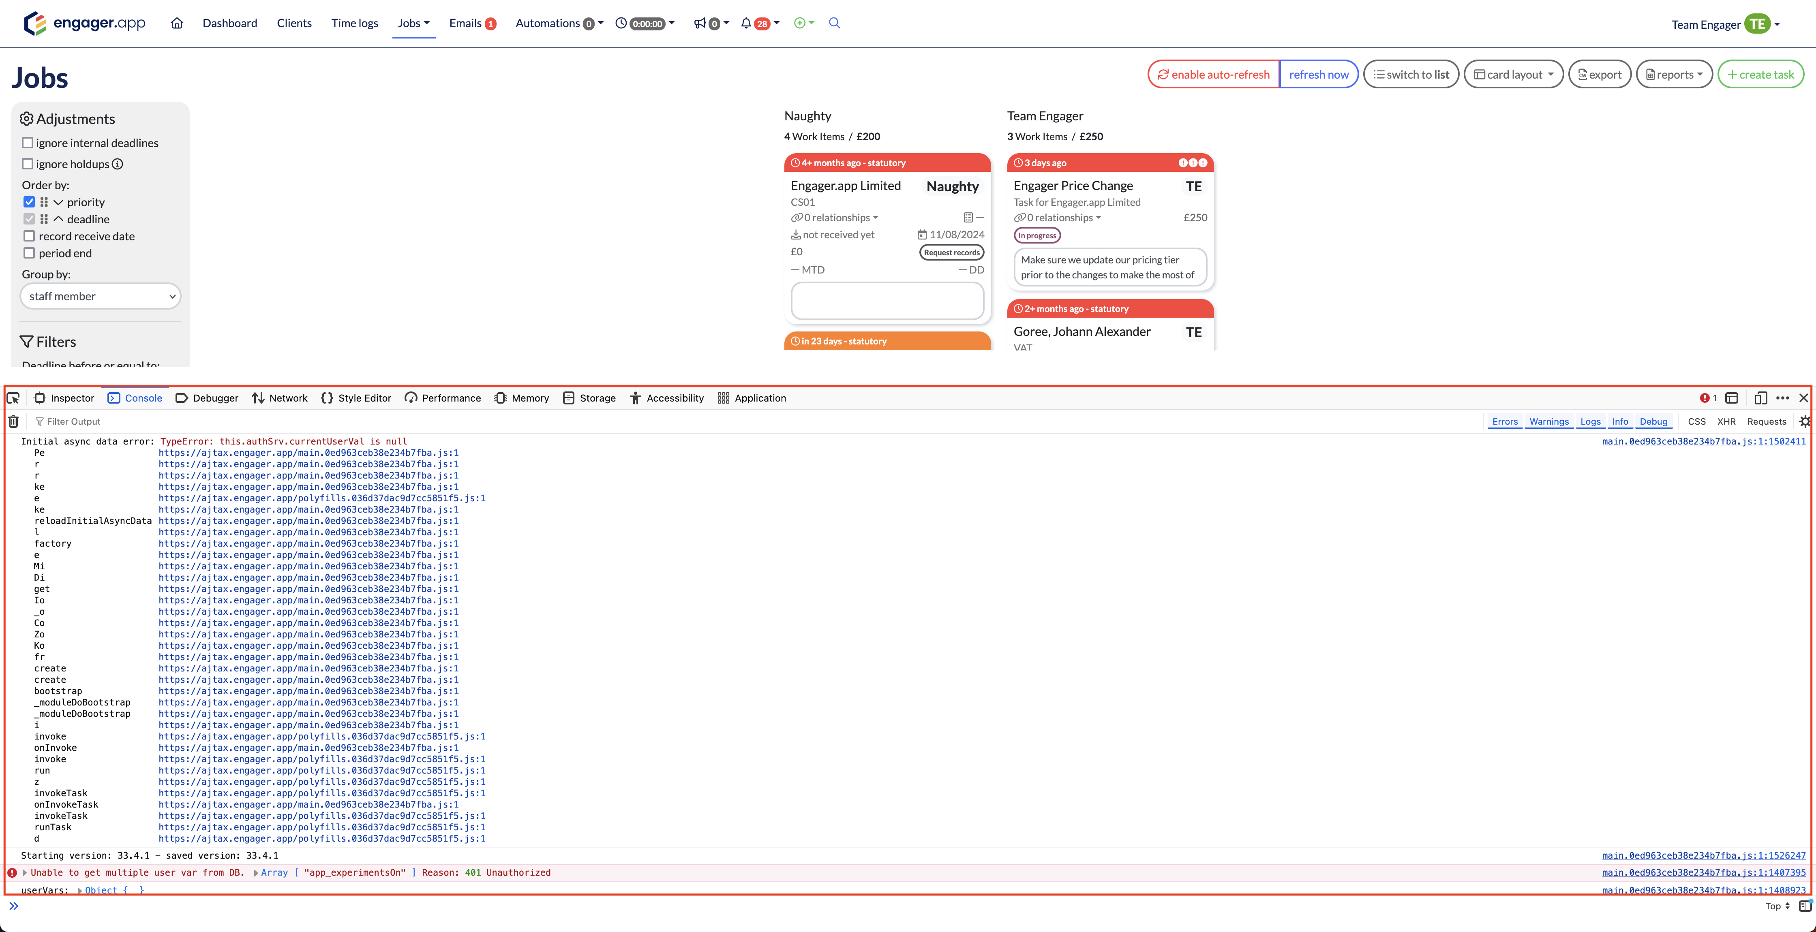Enable ignore holdups checkbox

pyautogui.click(x=28, y=164)
